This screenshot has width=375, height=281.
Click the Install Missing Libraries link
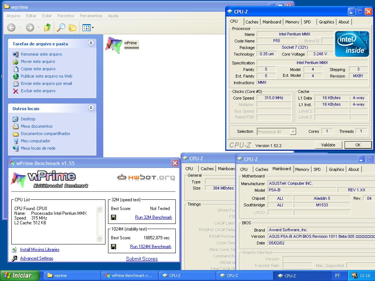[x=40, y=250]
